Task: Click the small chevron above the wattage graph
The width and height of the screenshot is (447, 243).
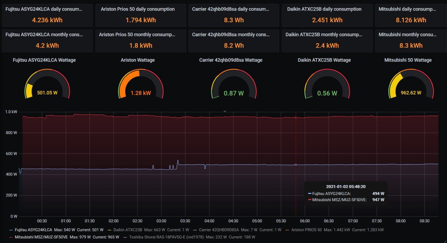Action: click(225, 111)
